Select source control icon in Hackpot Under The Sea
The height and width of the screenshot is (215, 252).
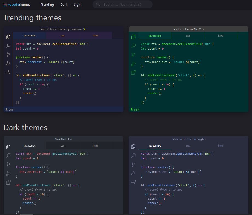133,55
